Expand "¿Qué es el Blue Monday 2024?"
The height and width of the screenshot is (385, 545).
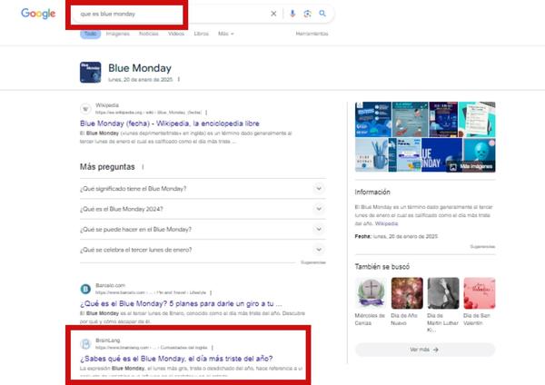318,208
